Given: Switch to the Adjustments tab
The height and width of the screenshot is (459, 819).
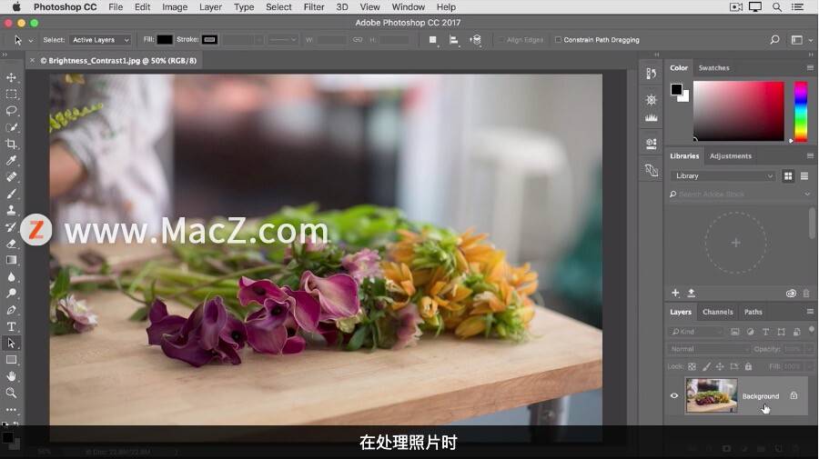Looking at the screenshot, I should click(730, 156).
